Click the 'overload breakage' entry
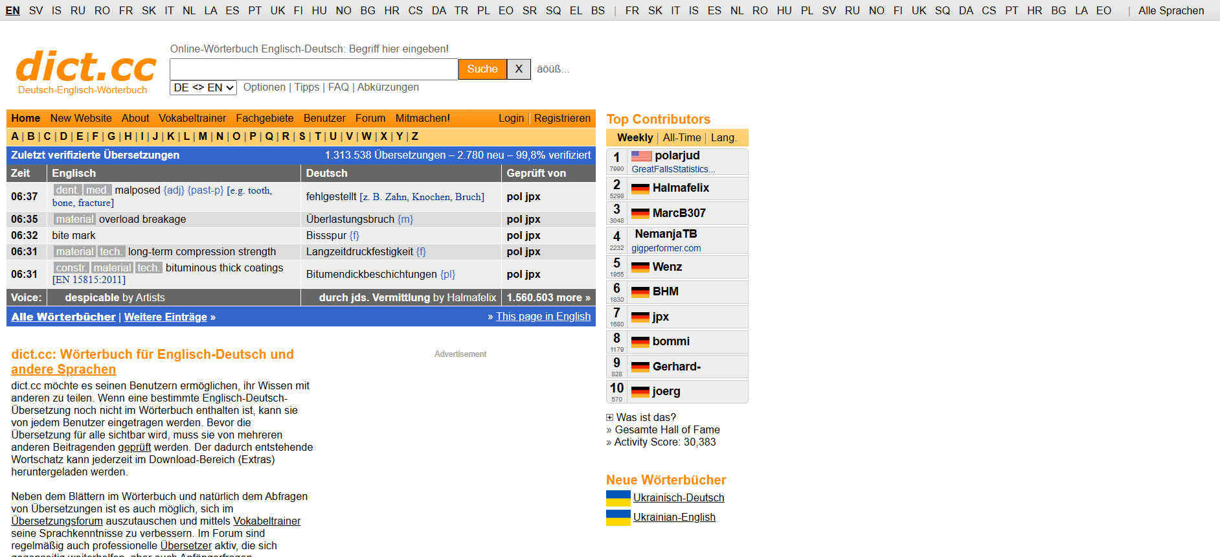Screen dimensions: 1220x557 click(x=142, y=220)
